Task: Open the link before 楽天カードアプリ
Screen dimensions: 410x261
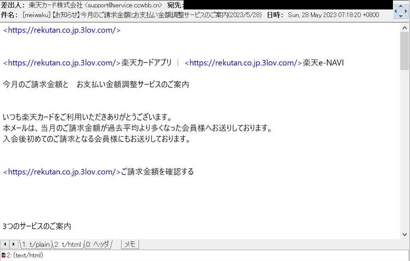Action: coord(62,63)
